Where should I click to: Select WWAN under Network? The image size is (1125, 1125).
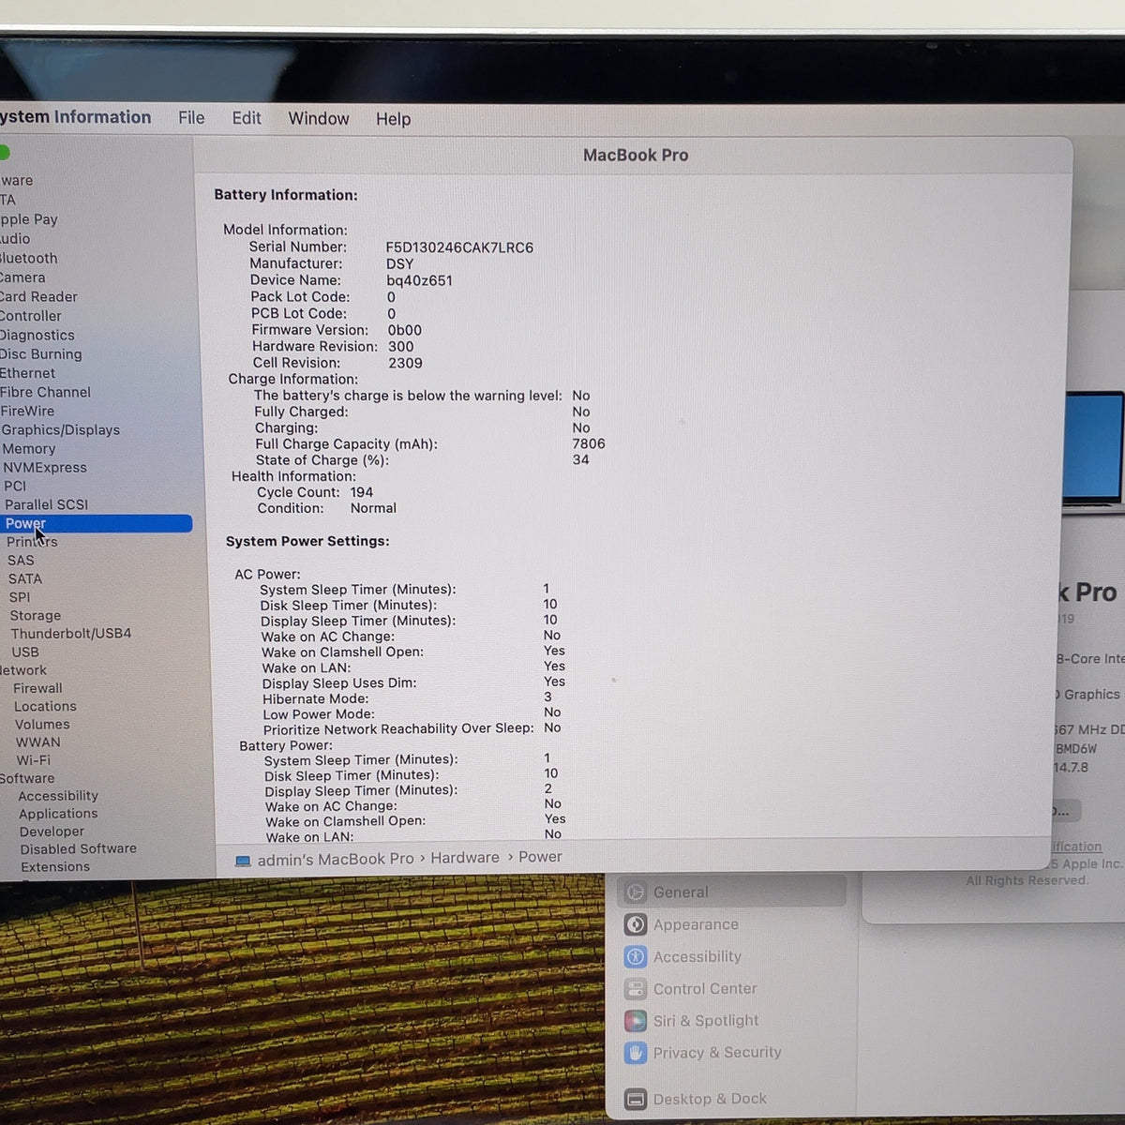pos(37,742)
